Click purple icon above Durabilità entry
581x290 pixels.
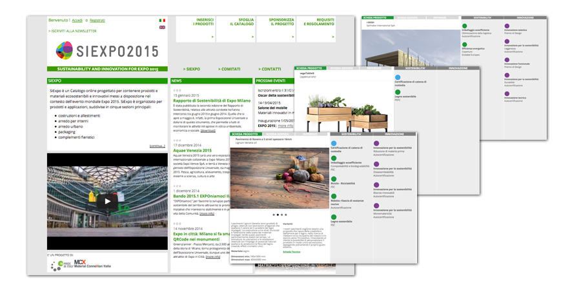[507, 75]
